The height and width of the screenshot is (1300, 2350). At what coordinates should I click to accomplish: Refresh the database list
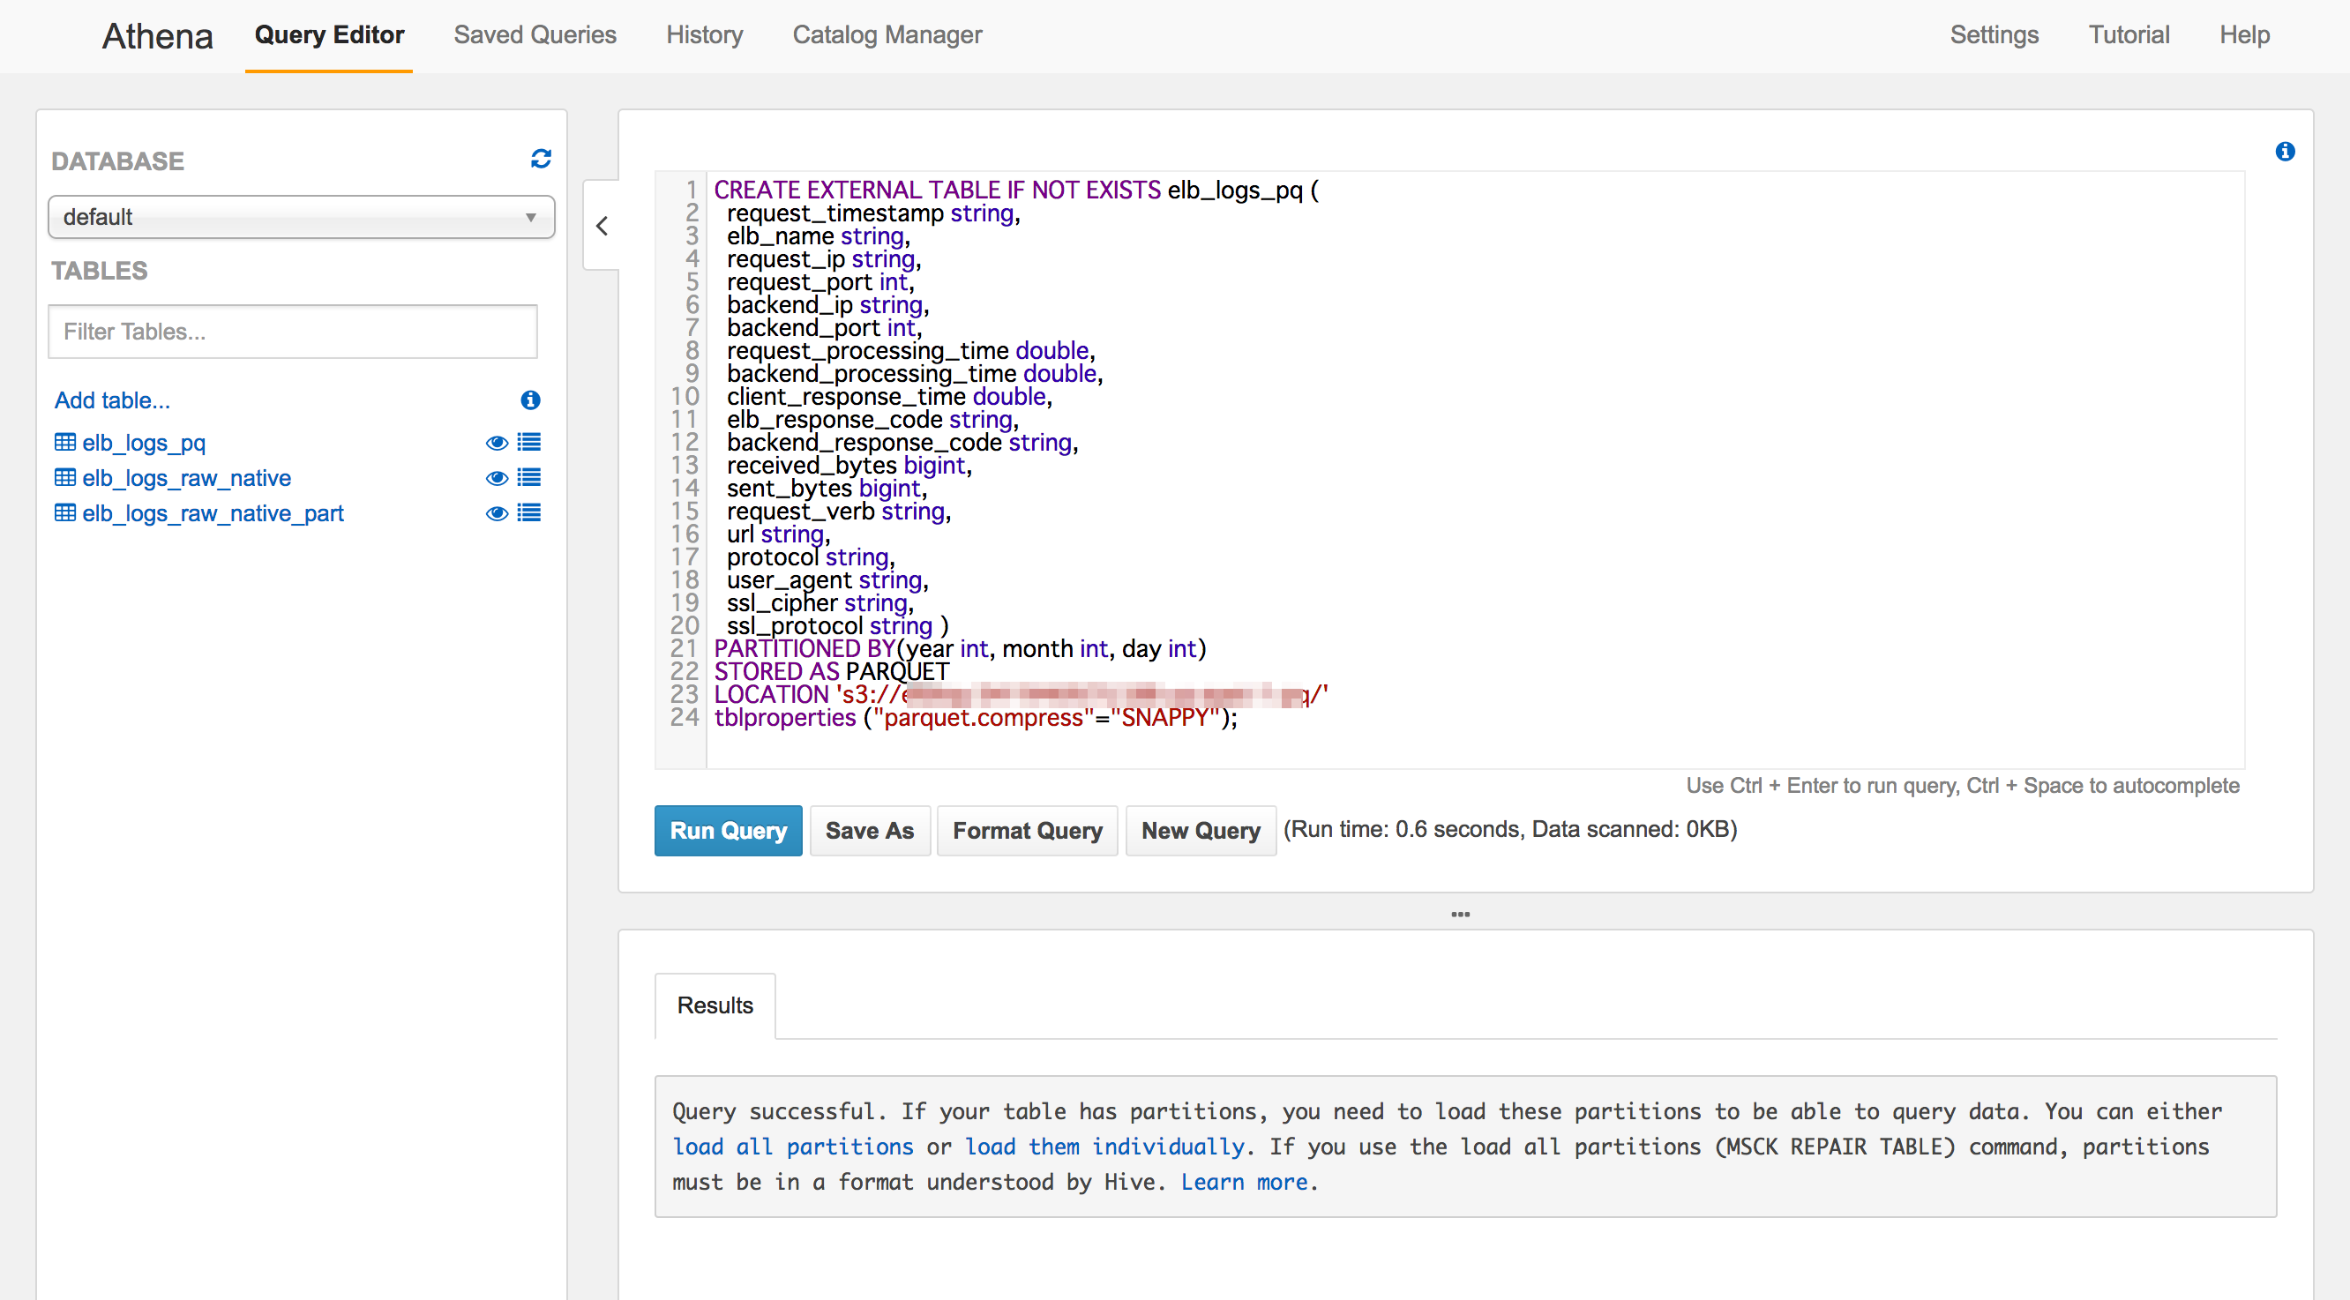click(x=540, y=158)
